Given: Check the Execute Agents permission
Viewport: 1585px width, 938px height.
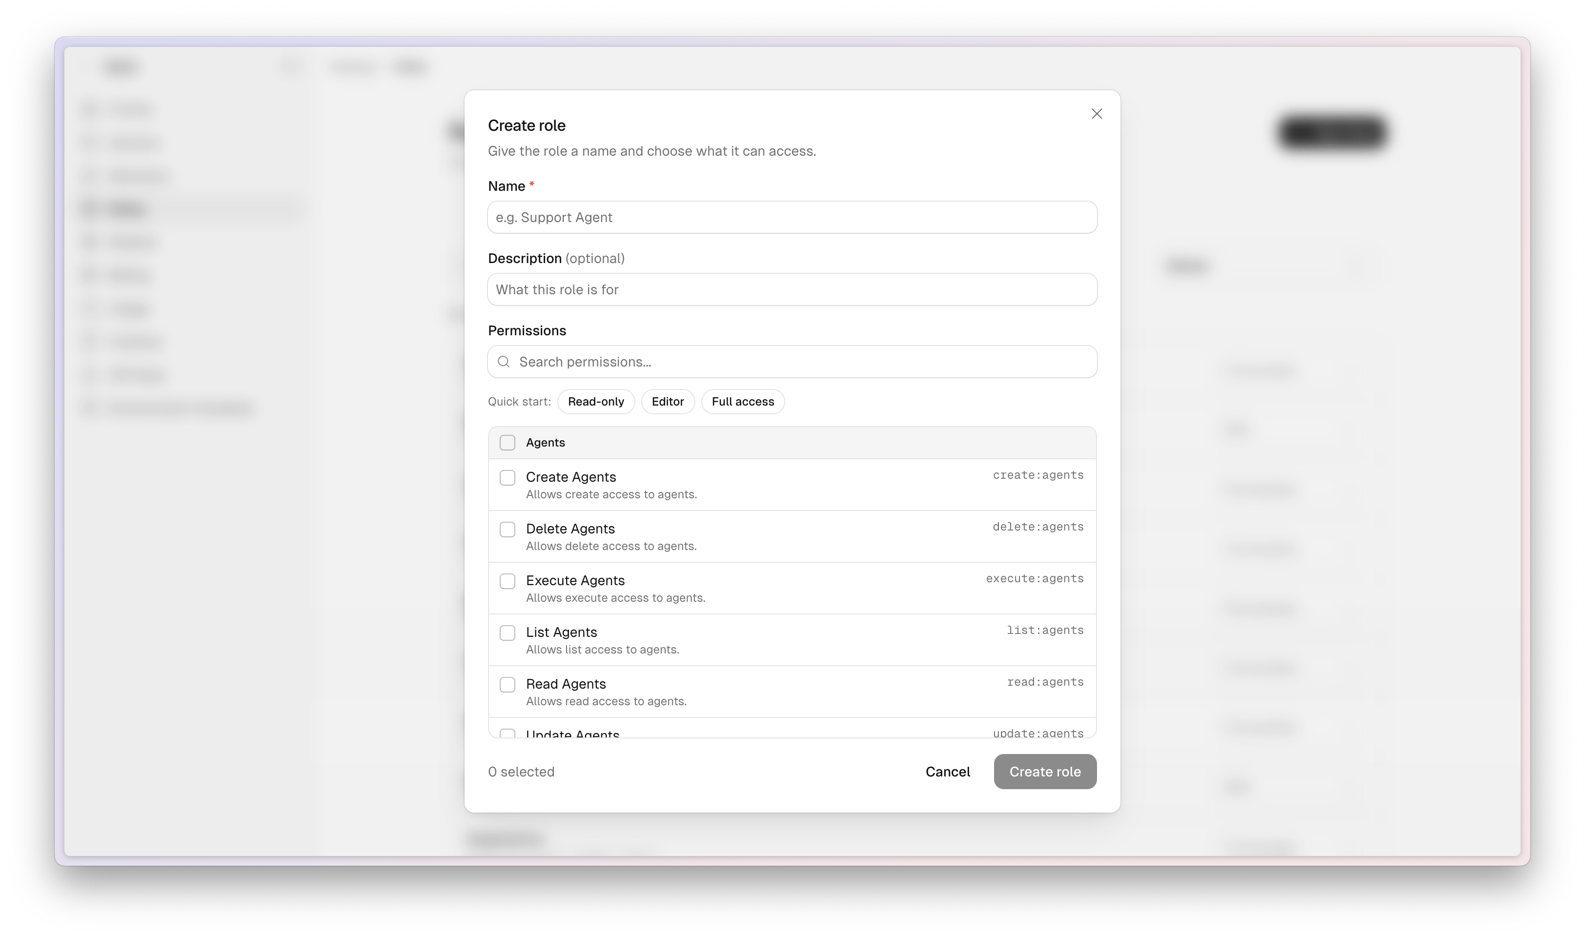Looking at the screenshot, I should (x=508, y=581).
